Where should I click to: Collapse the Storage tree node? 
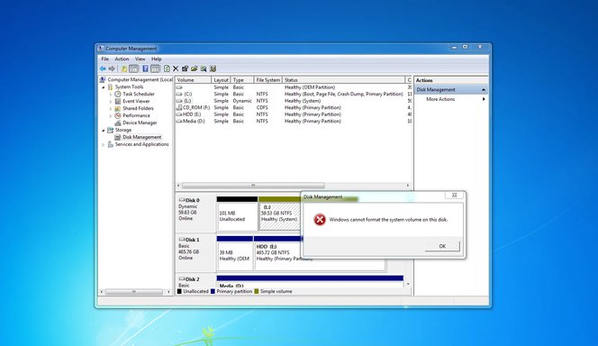point(104,130)
